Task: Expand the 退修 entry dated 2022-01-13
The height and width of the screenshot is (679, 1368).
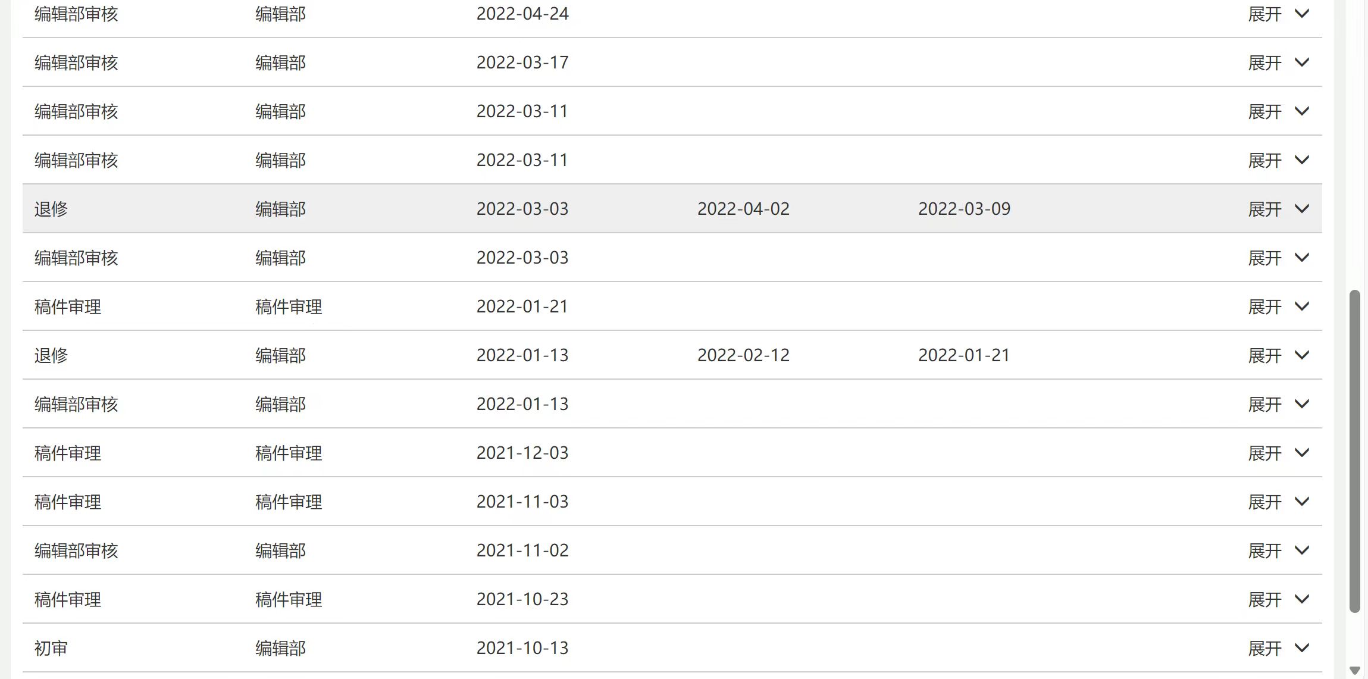Action: click(x=1264, y=355)
